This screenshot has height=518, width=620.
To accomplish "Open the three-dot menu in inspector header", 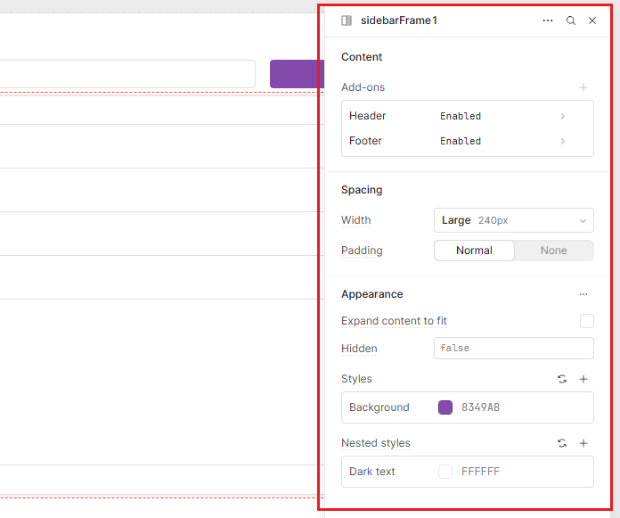I will [548, 21].
